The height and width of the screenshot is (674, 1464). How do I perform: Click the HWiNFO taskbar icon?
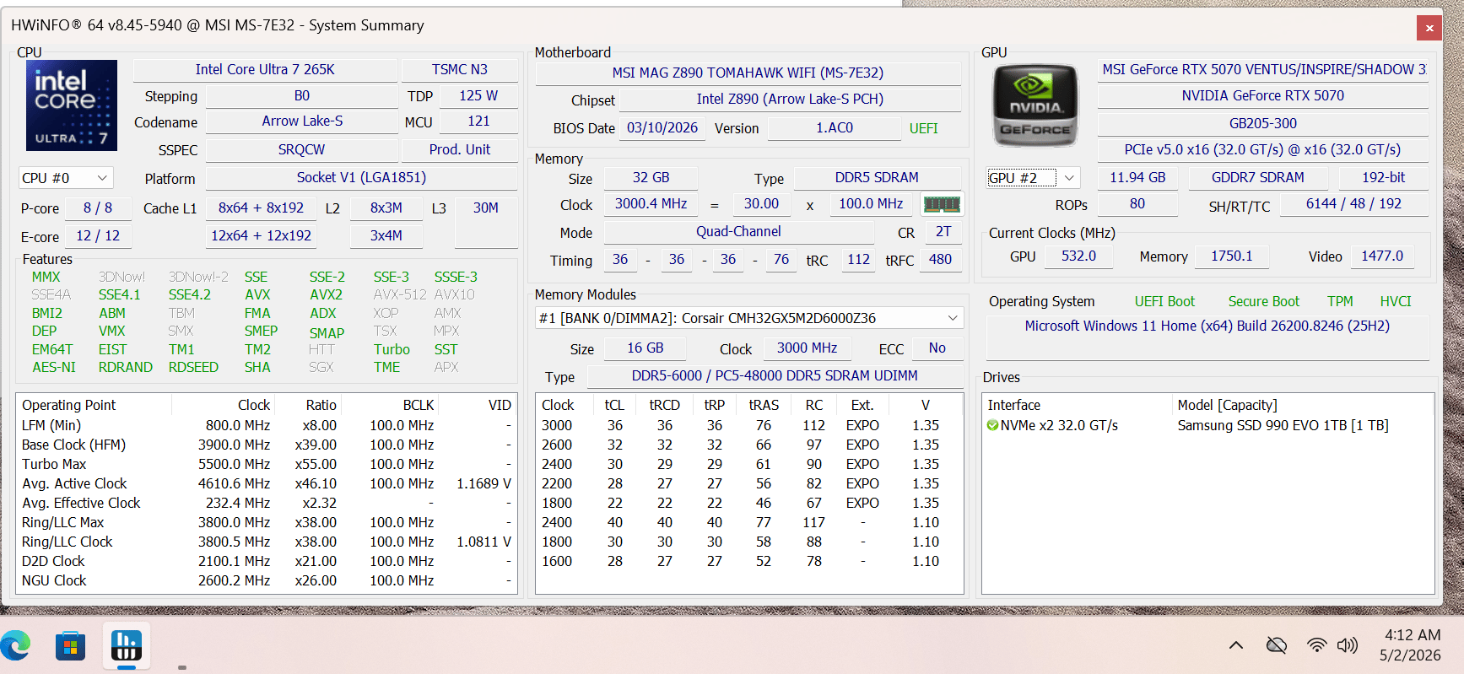coord(127,646)
